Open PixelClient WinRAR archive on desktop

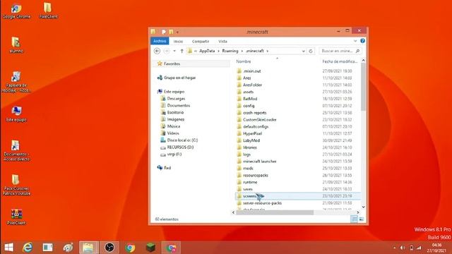[16, 217]
